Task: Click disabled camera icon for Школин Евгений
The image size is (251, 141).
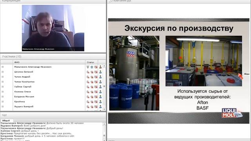Action: coord(92,72)
